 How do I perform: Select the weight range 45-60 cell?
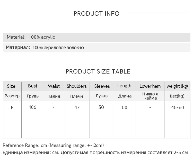click(x=178, y=107)
